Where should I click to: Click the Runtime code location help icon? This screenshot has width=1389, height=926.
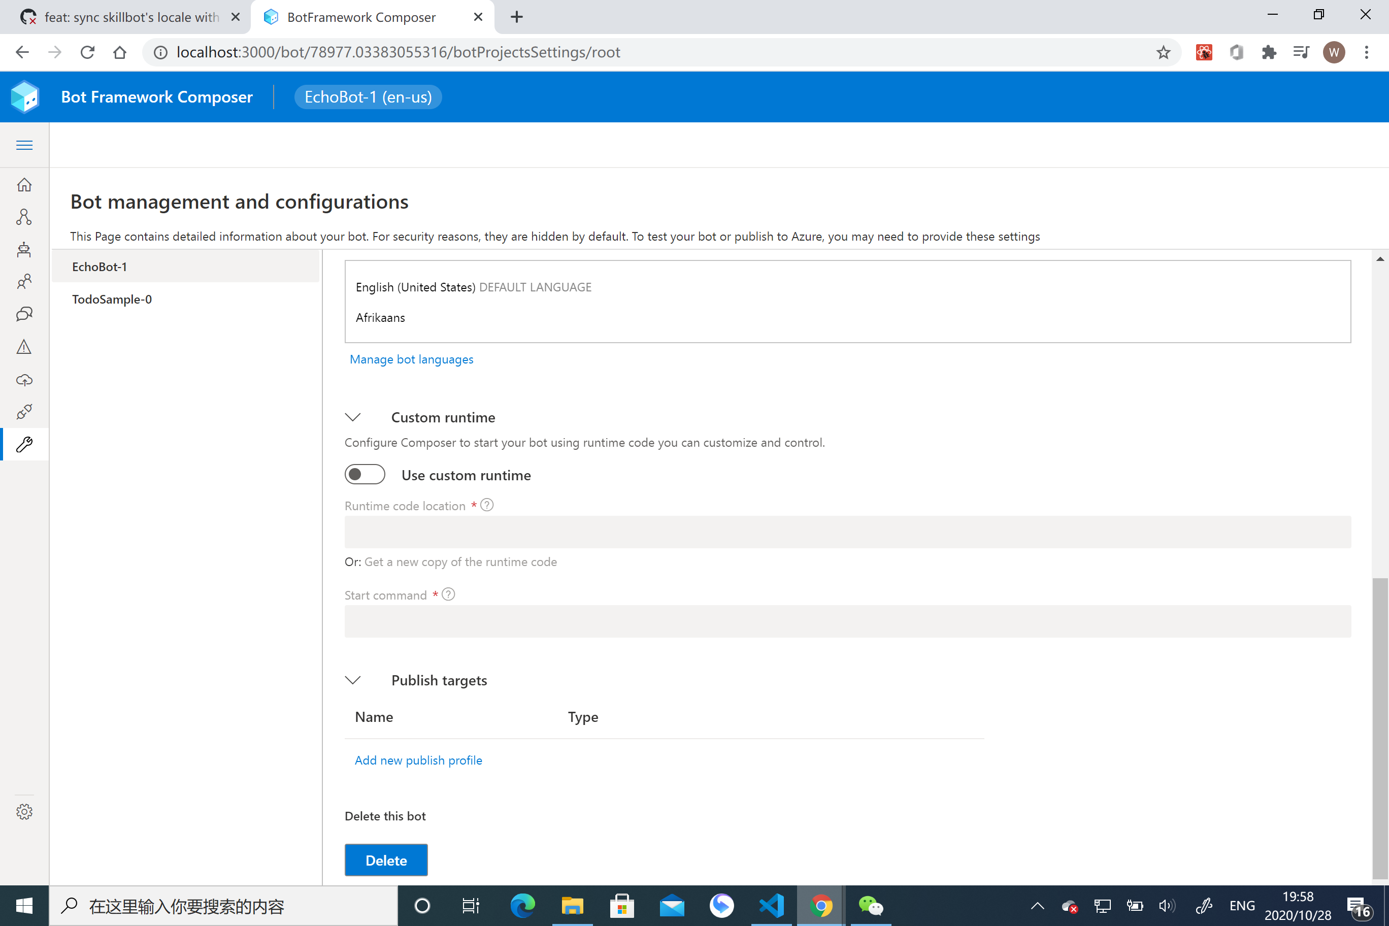(487, 505)
